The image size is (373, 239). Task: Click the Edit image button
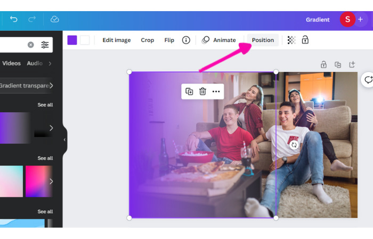[117, 40]
